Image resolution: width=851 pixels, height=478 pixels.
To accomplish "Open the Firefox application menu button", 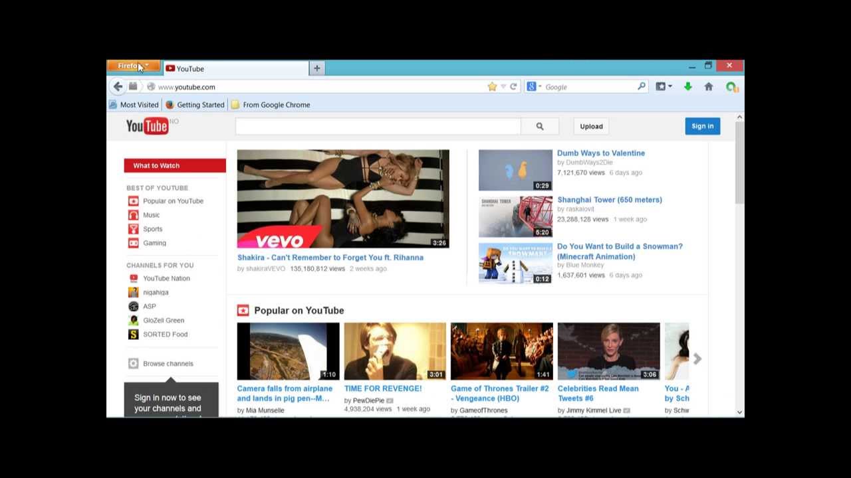I will pyautogui.click(x=133, y=66).
